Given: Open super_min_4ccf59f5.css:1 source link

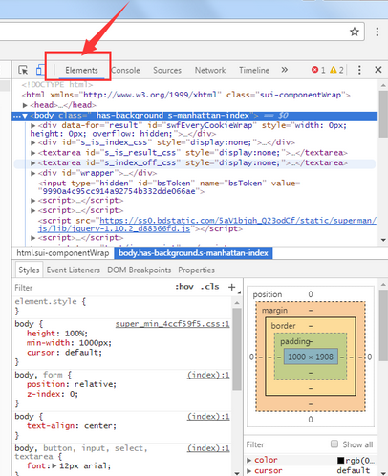Looking at the screenshot, I should (172, 324).
